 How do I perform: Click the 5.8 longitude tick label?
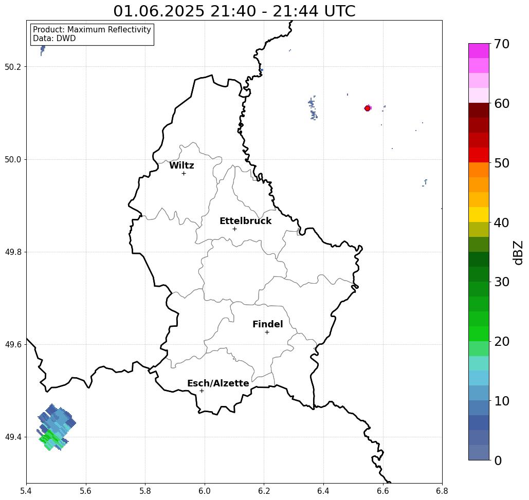(x=145, y=491)
